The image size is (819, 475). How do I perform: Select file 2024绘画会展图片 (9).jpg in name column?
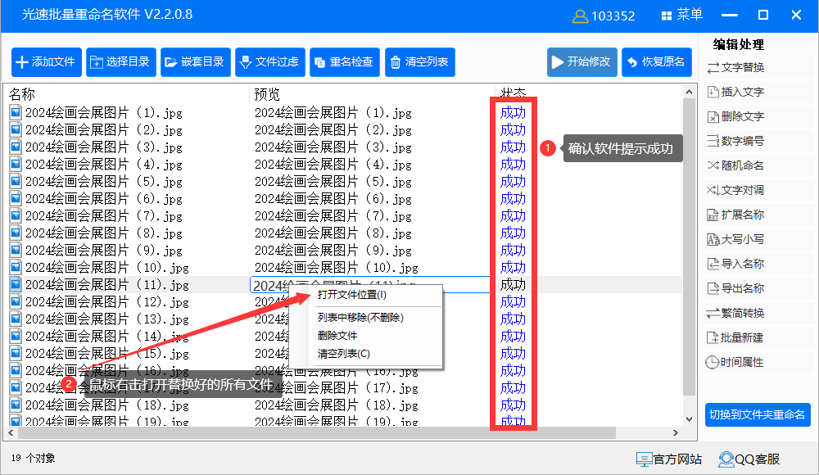pyautogui.click(x=103, y=251)
